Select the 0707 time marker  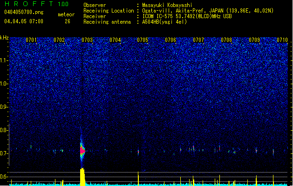click(198, 40)
